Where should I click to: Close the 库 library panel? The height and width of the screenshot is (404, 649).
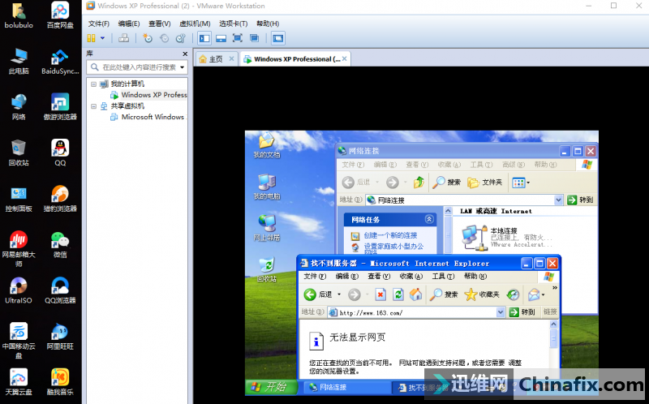pyautogui.click(x=185, y=54)
